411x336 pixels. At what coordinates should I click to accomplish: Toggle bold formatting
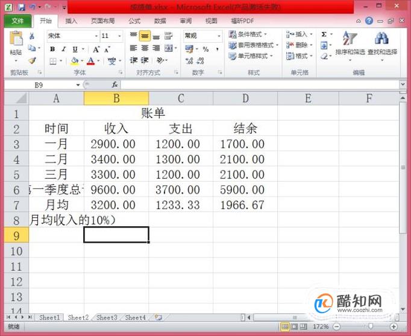pyautogui.click(x=52, y=49)
